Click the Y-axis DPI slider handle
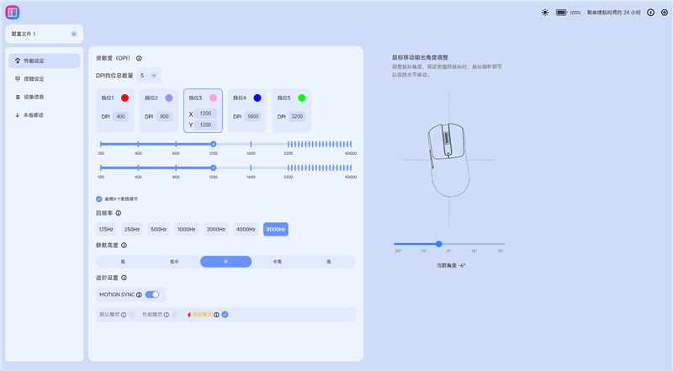Image resolution: width=673 pixels, height=371 pixels. coord(214,168)
